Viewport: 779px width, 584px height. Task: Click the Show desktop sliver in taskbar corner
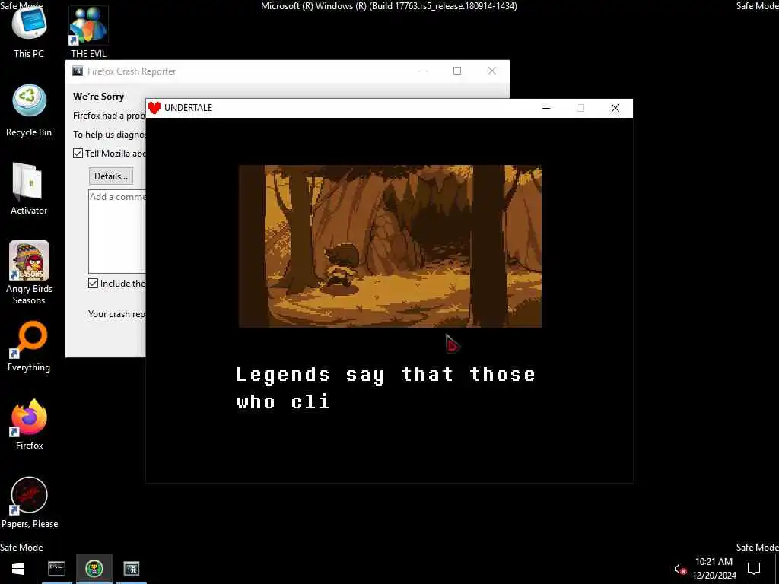[x=777, y=569]
